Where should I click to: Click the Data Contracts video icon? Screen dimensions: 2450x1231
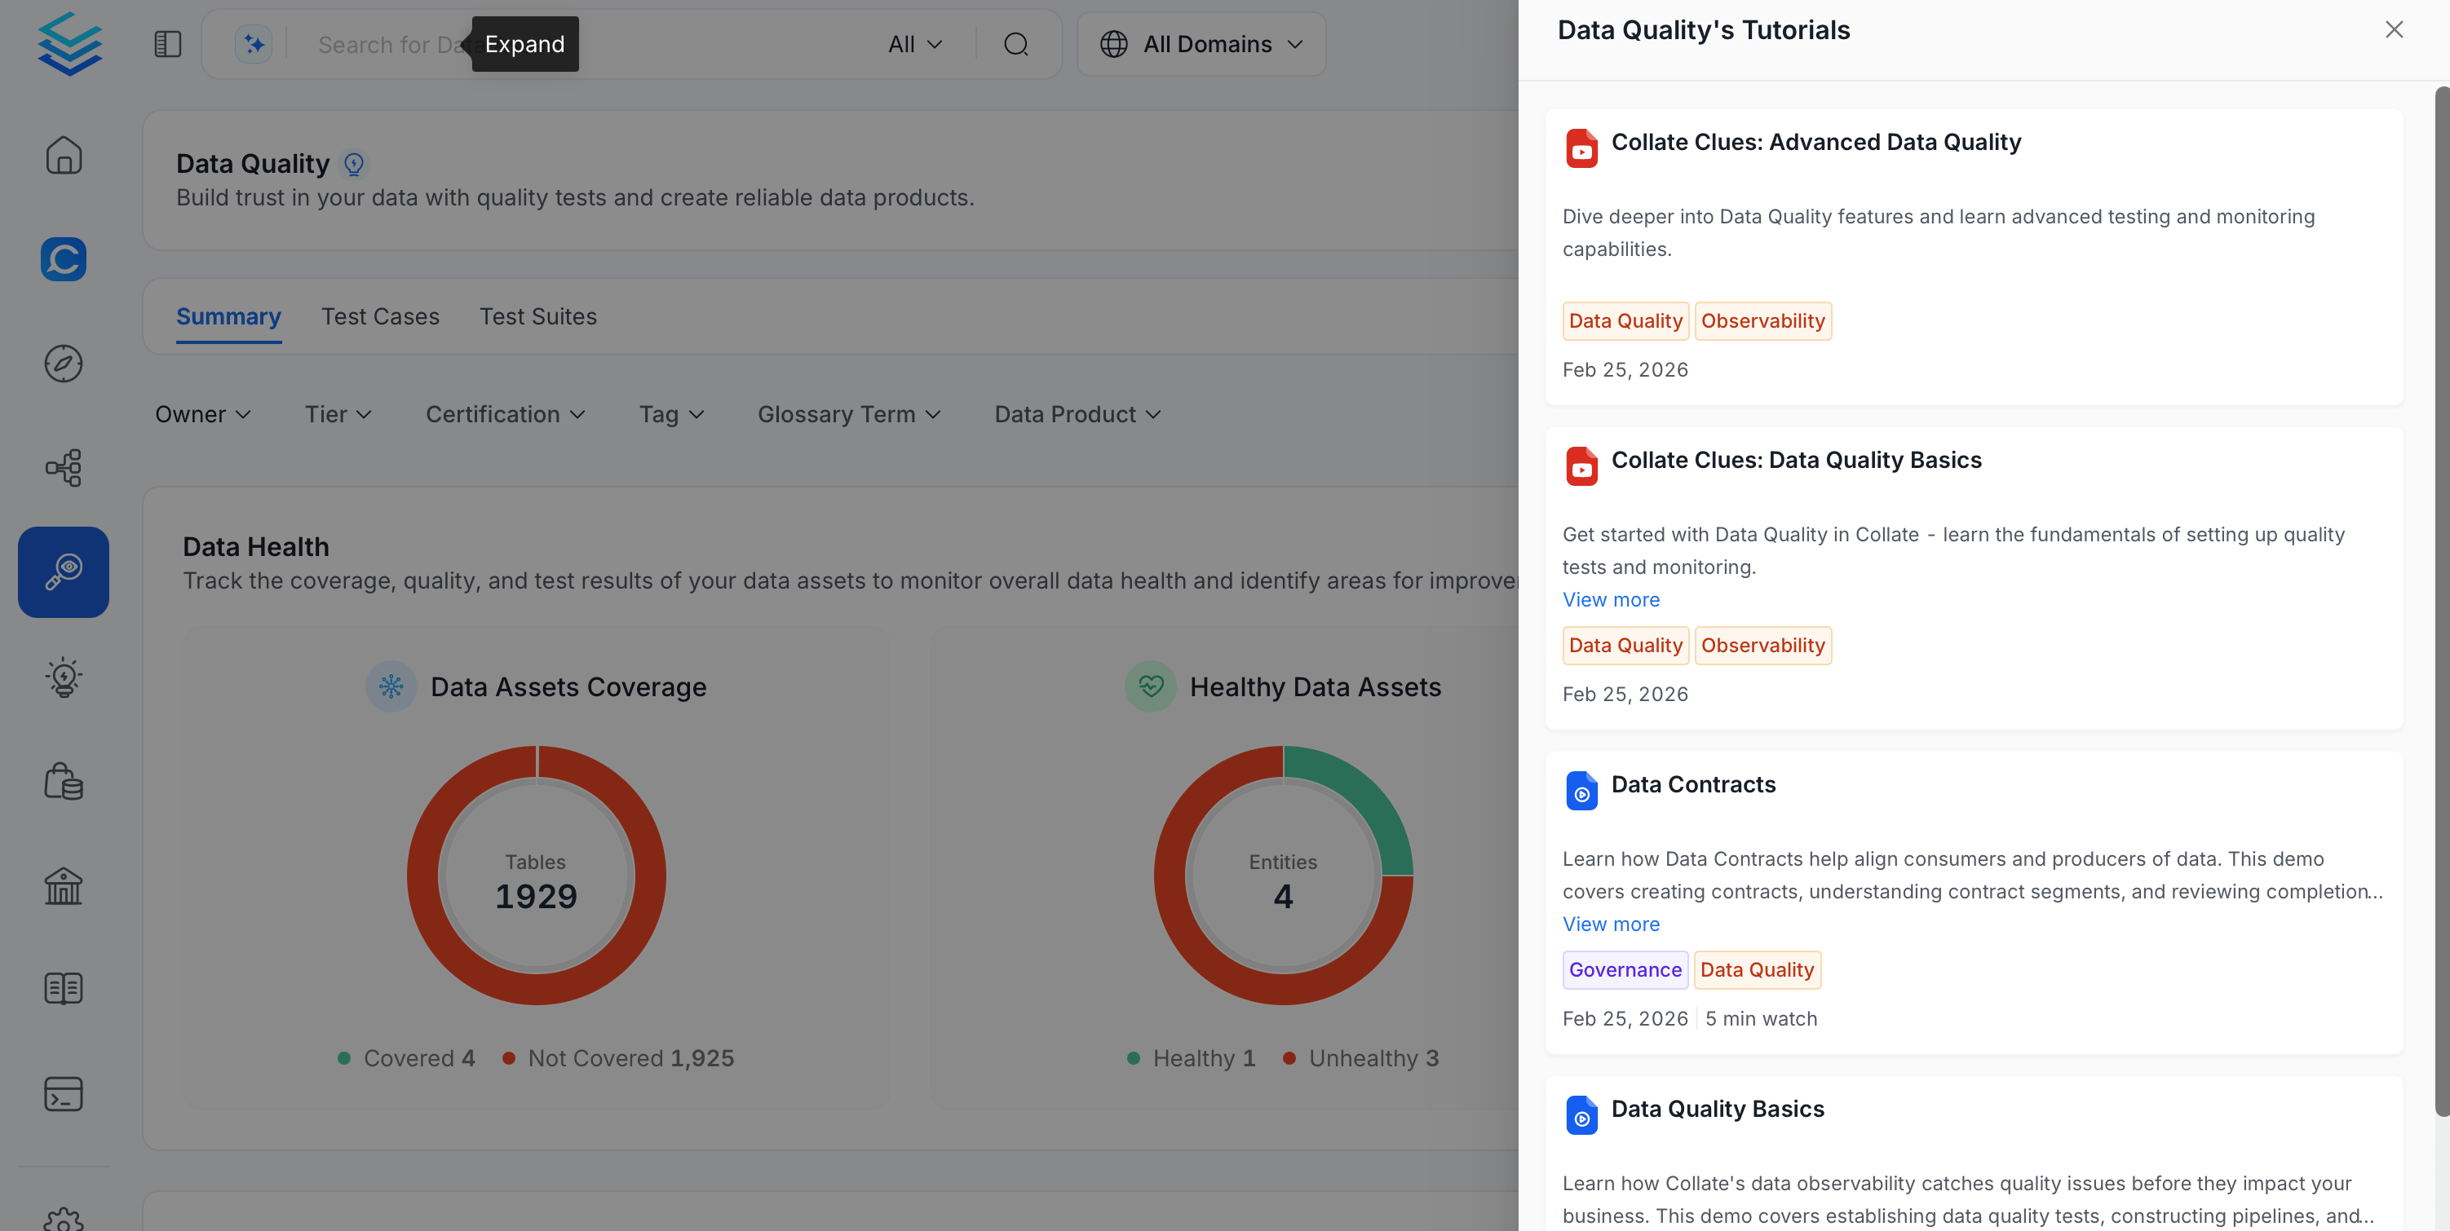pyautogui.click(x=1581, y=791)
